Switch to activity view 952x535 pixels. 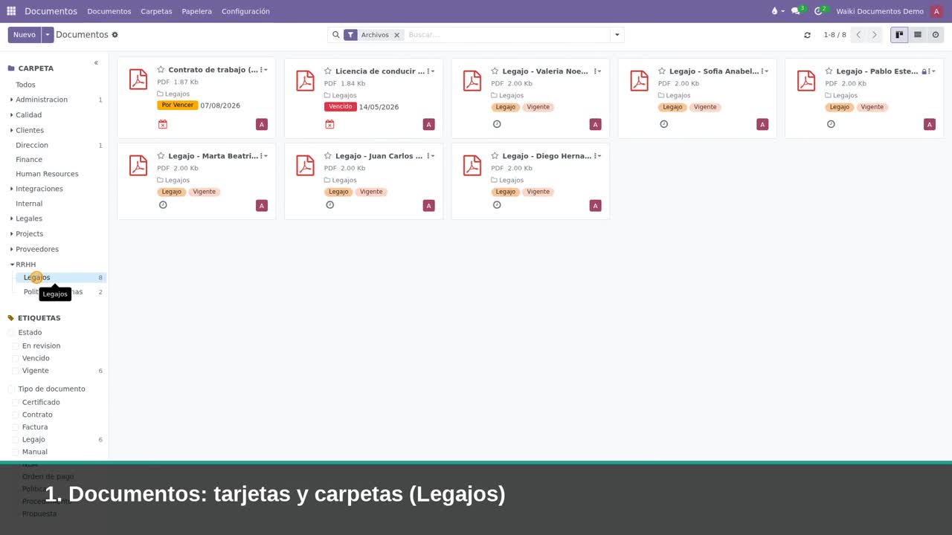[x=936, y=35]
